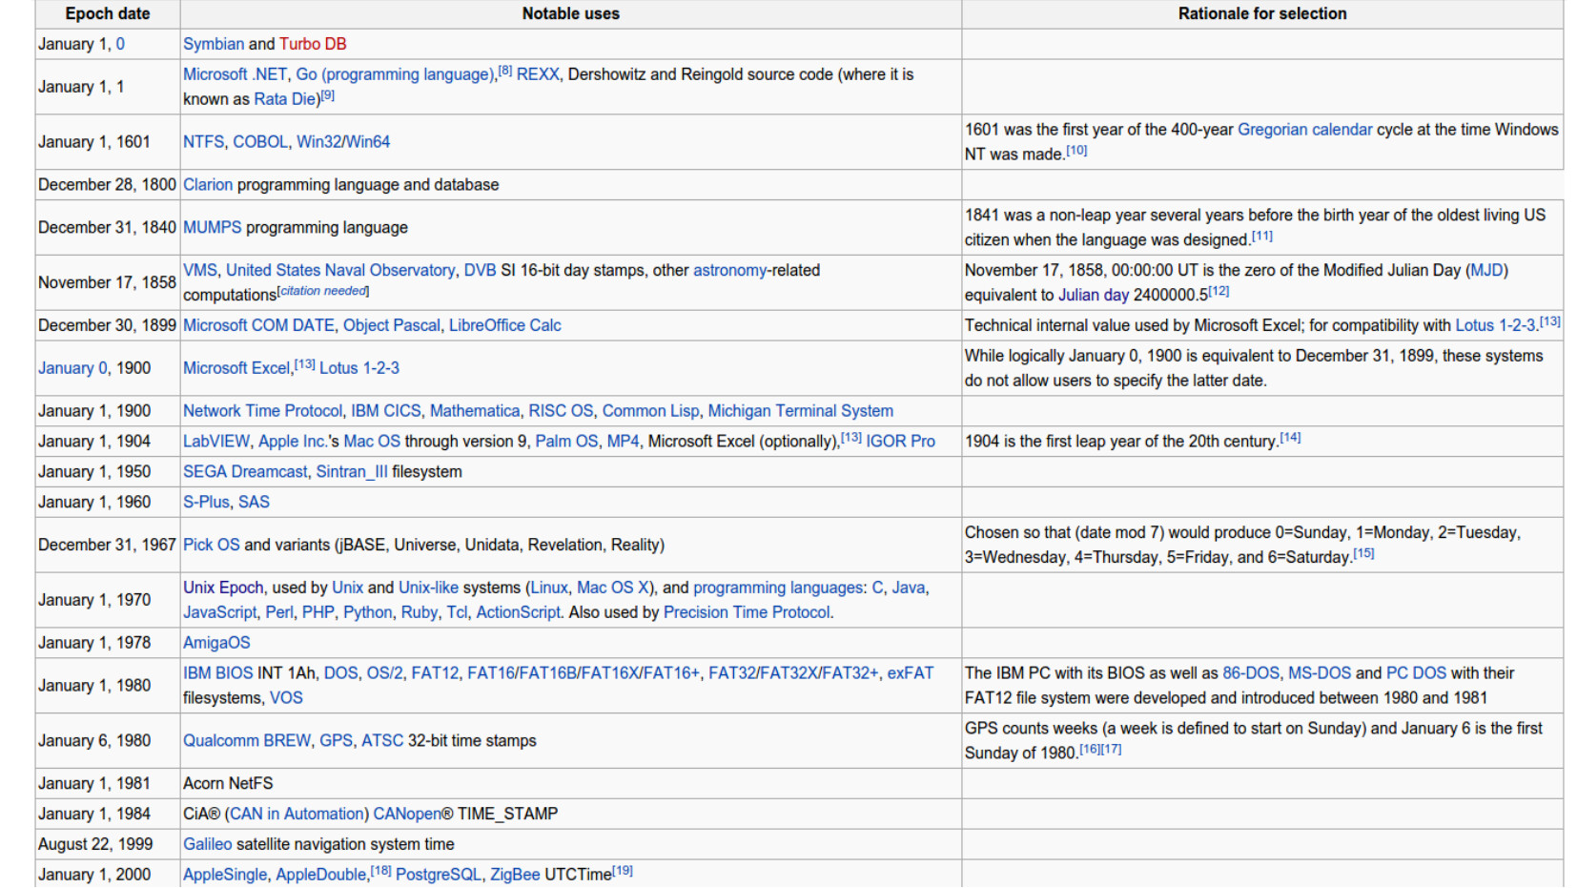Open the Julian day link

(x=1094, y=296)
